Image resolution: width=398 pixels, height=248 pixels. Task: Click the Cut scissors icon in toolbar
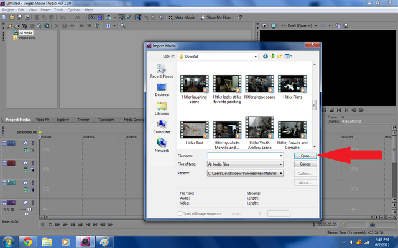tap(37, 17)
